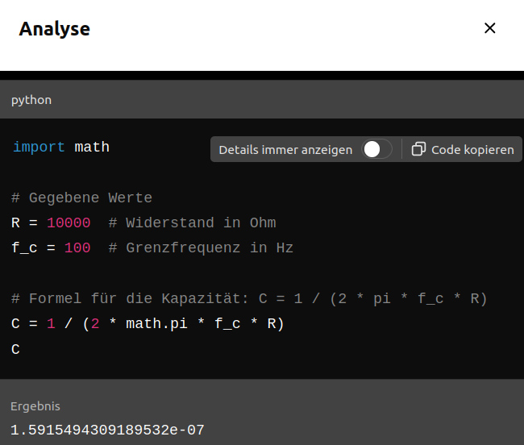Click the 'Details immer anzeigen' label text

coord(285,150)
